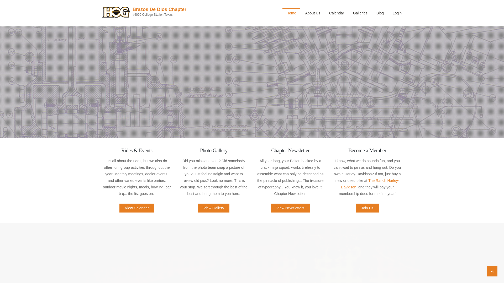Click the HOG logo icon
504x283 pixels.
point(116,12)
